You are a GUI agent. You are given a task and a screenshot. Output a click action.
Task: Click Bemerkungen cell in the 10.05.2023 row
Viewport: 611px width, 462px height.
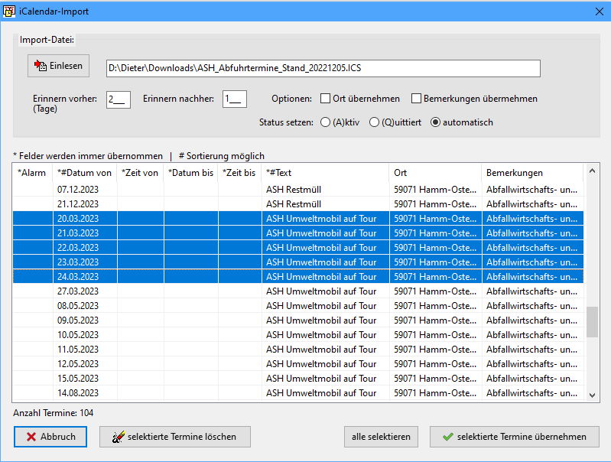click(x=532, y=335)
